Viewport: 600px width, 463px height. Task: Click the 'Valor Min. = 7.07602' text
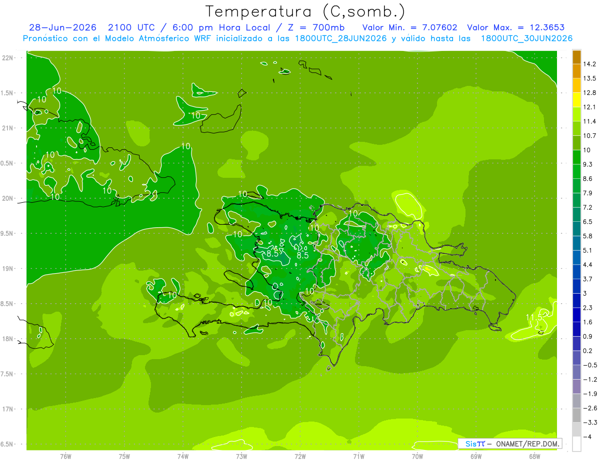coord(409,27)
